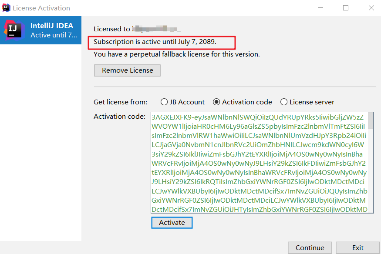Click the Activate button

(172, 223)
